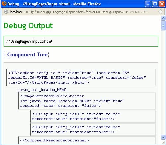Click the Debug Output heading
The image size is (166, 145).
pyautogui.click(x=28, y=26)
